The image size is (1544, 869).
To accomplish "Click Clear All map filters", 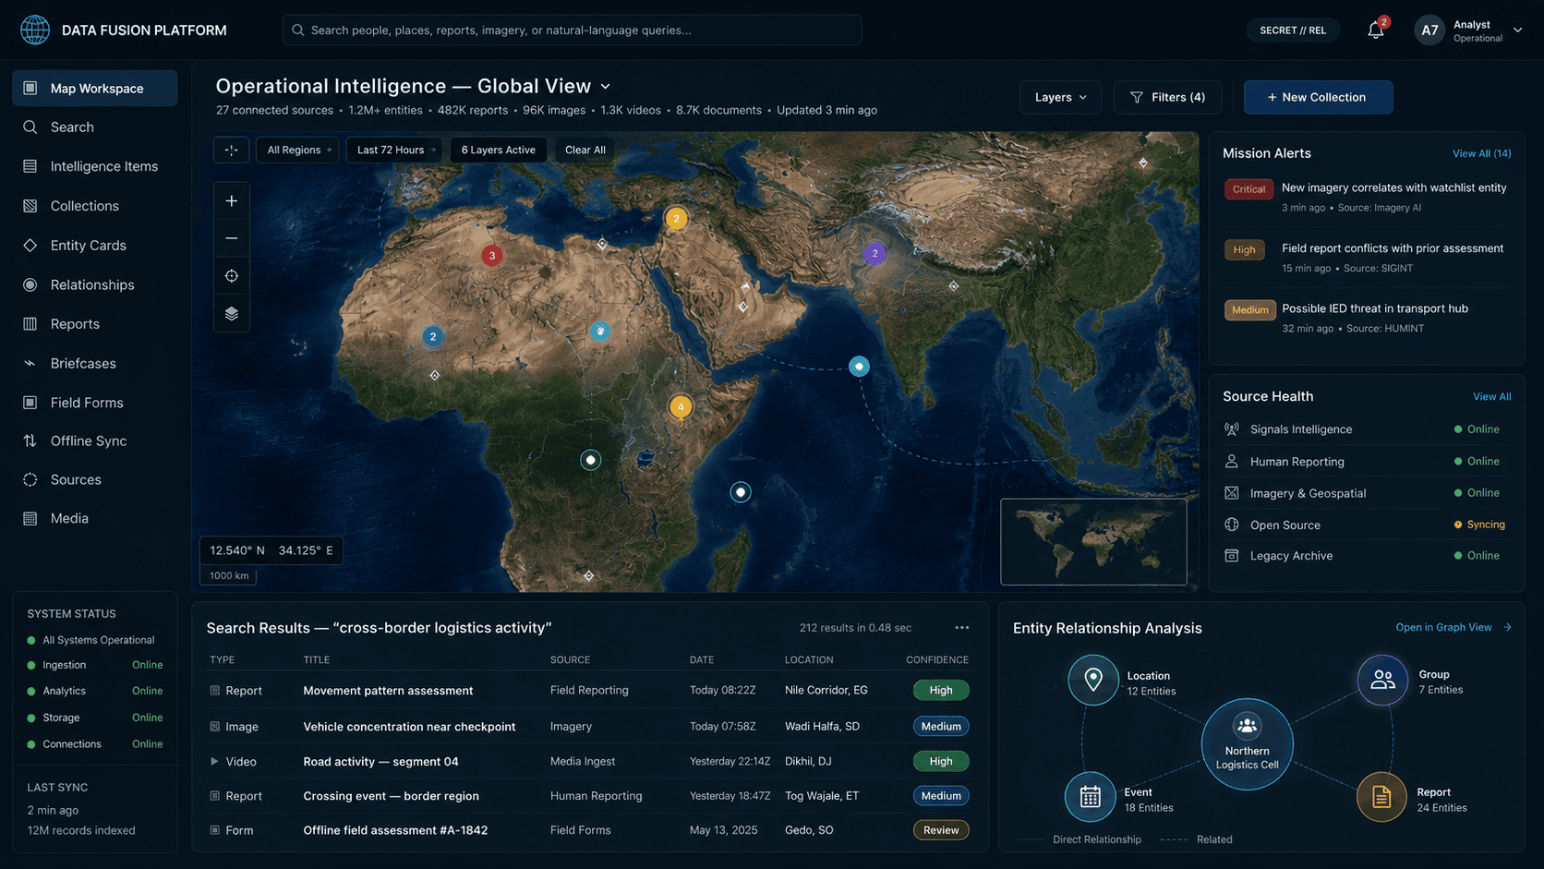I will tap(585, 150).
